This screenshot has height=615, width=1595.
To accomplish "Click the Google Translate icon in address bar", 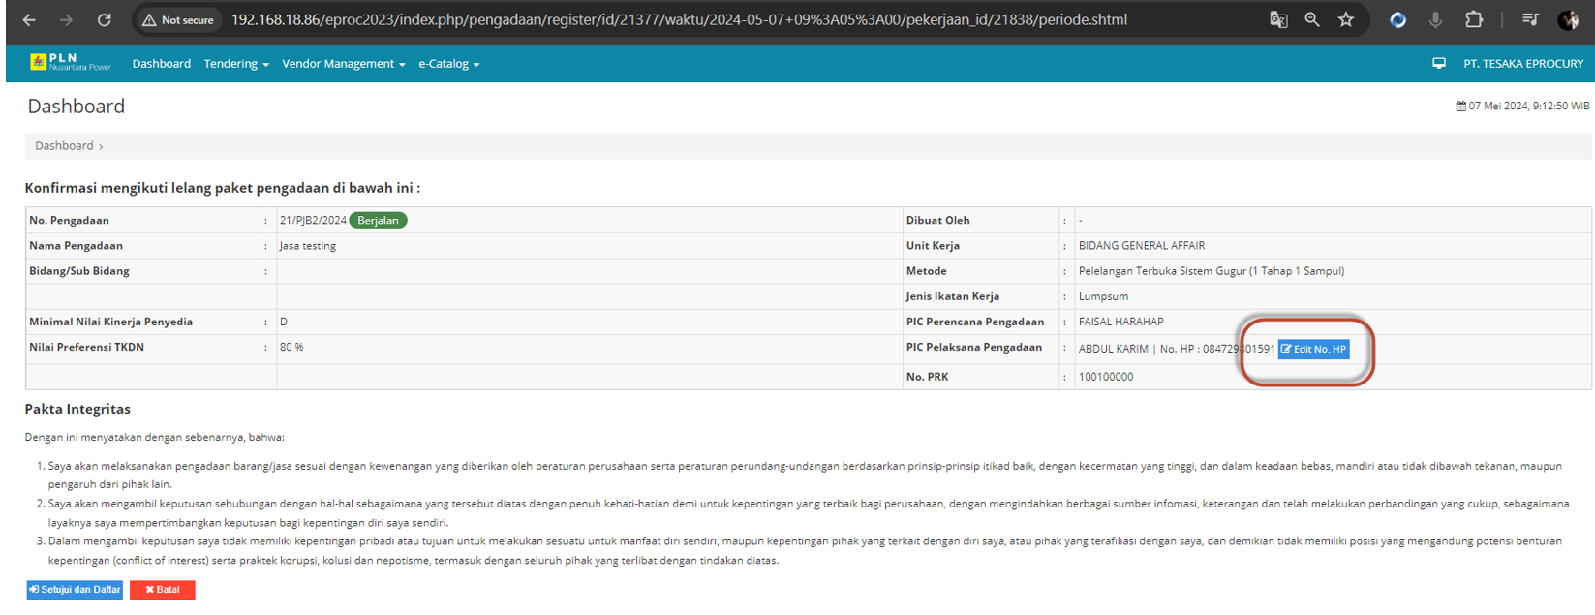I will point(1278,19).
